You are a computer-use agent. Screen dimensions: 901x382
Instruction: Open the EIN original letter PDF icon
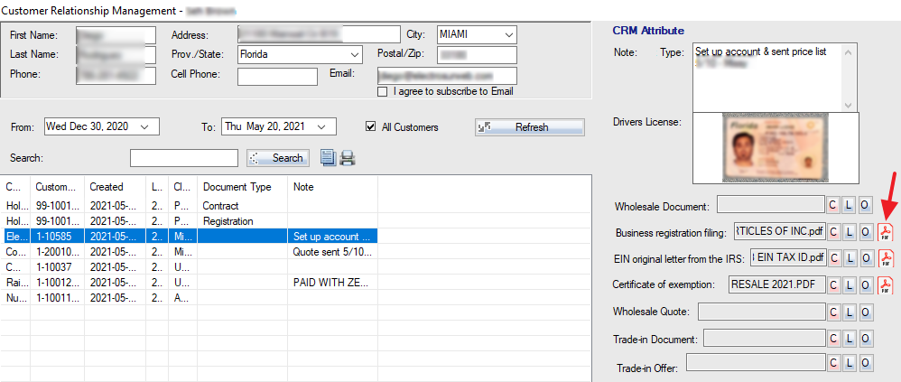[x=886, y=258]
